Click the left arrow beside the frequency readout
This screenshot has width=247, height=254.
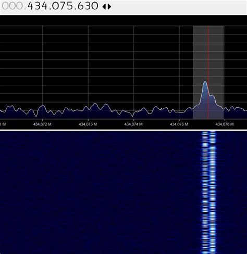click(x=104, y=7)
